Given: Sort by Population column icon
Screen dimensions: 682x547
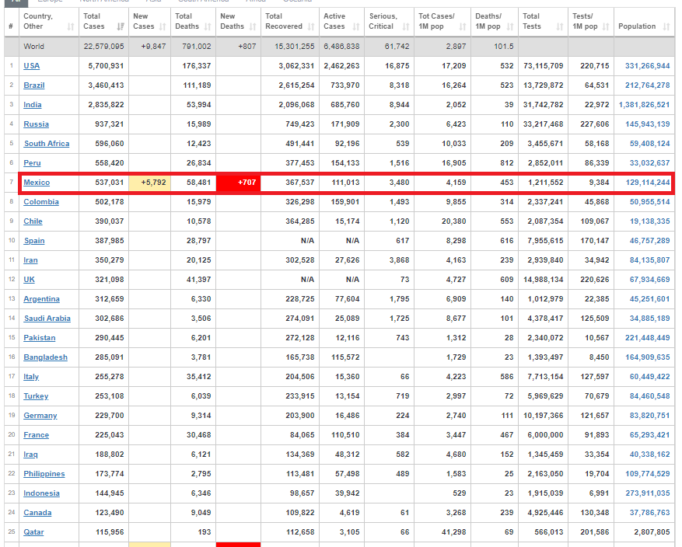Looking at the screenshot, I should [x=666, y=27].
